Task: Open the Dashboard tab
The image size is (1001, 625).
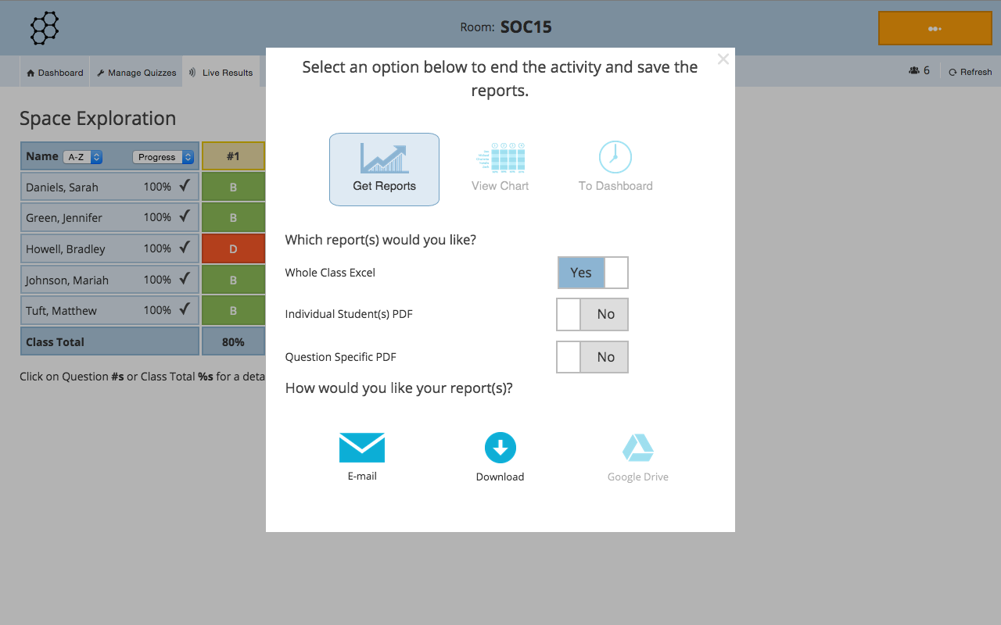Action: pos(54,71)
